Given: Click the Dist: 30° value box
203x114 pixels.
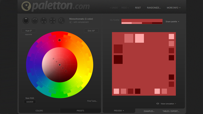Looking at the screenshot, I should [x=91, y=31].
